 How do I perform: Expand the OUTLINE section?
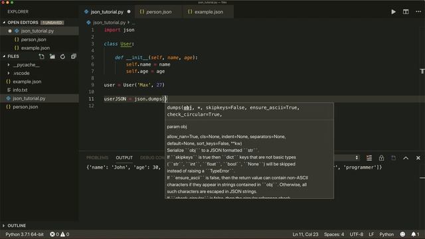click(x=17, y=226)
